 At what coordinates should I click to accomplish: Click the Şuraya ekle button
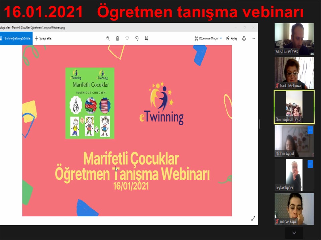pyautogui.click(x=43, y=38)
